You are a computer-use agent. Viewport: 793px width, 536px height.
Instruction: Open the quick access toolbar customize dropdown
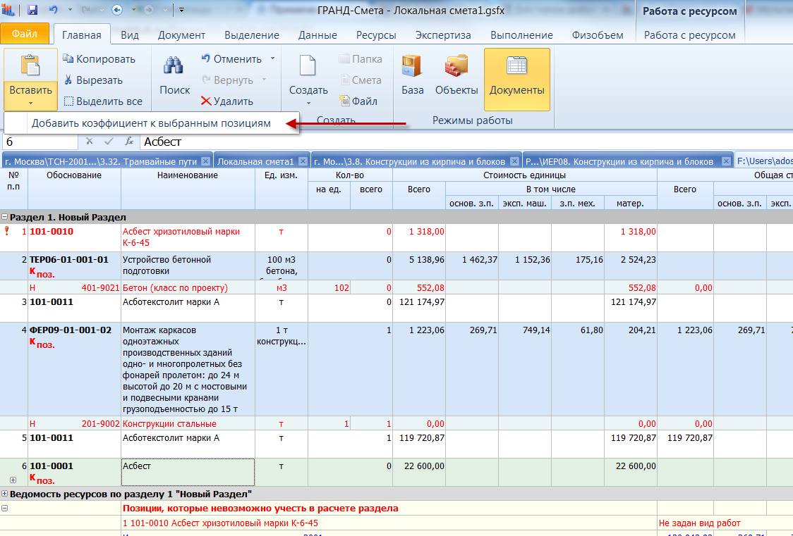coord(181,10)
